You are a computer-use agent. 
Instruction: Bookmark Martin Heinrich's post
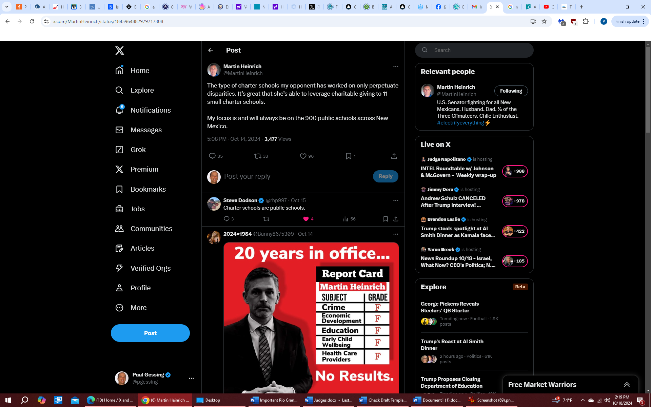[x=348, y=156]
